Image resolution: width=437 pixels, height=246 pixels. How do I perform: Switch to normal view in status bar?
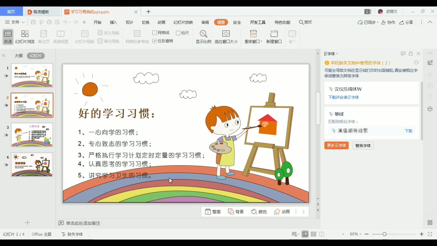pos(305,234)
